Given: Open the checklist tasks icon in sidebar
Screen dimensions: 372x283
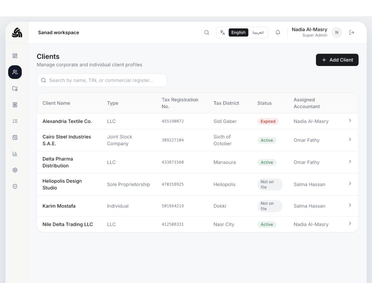Looking at the screenshot, I should [x=15, y=121].
